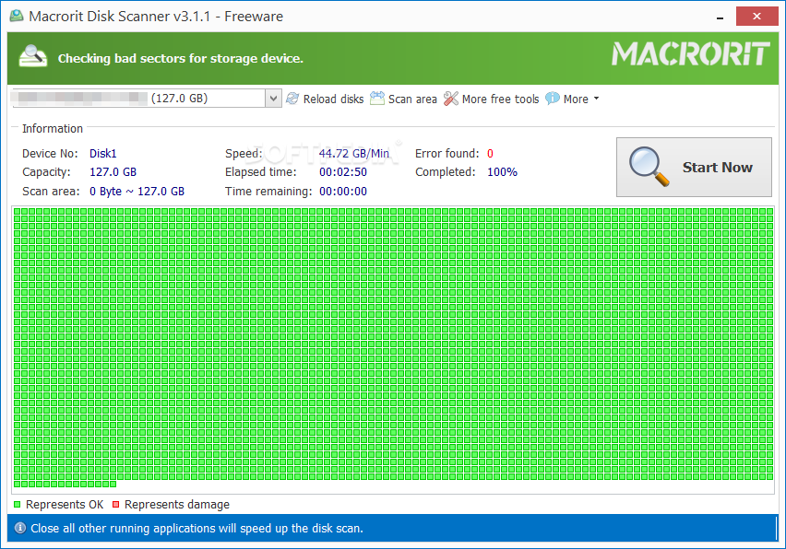Screen dimensions: 786x549
Task: Click the Information group label
Action: pyautogui.click(x=53, y=129)
